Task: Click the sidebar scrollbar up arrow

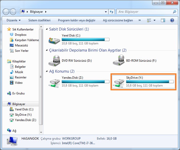Action: tap(41, 27)
